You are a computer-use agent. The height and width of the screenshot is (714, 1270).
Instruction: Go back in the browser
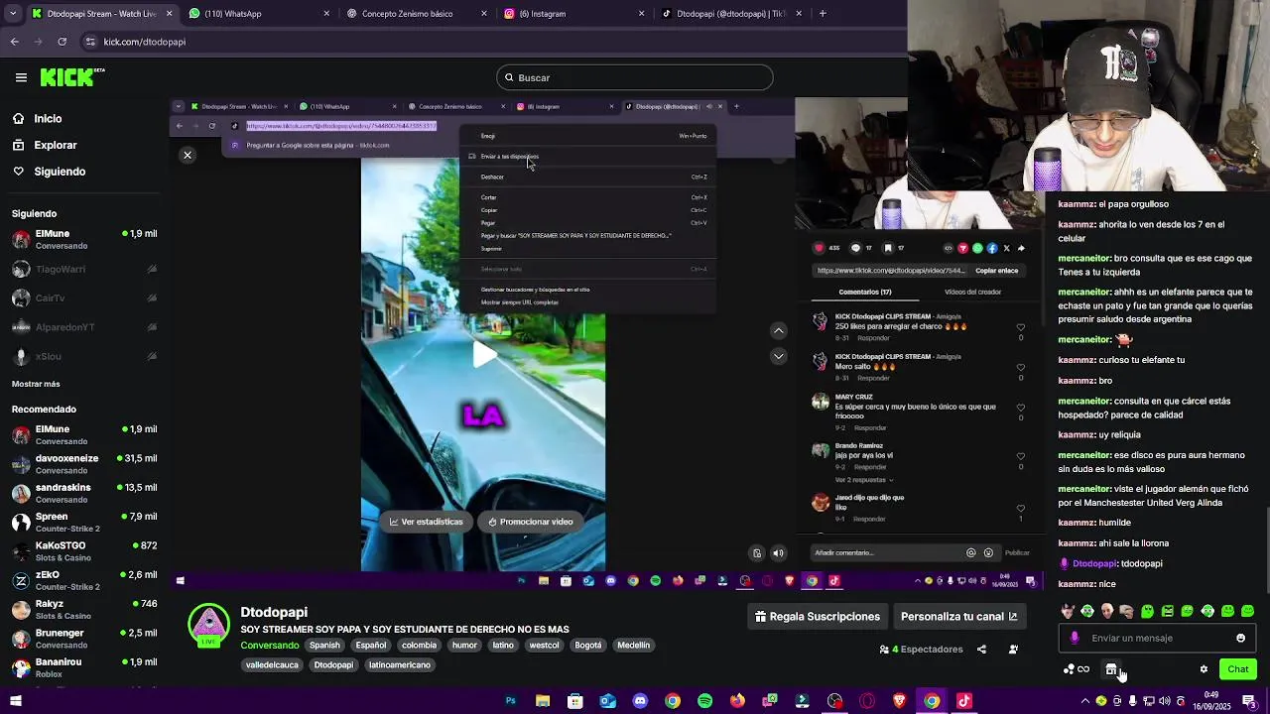pyautogui.click(x=14, y=42)
